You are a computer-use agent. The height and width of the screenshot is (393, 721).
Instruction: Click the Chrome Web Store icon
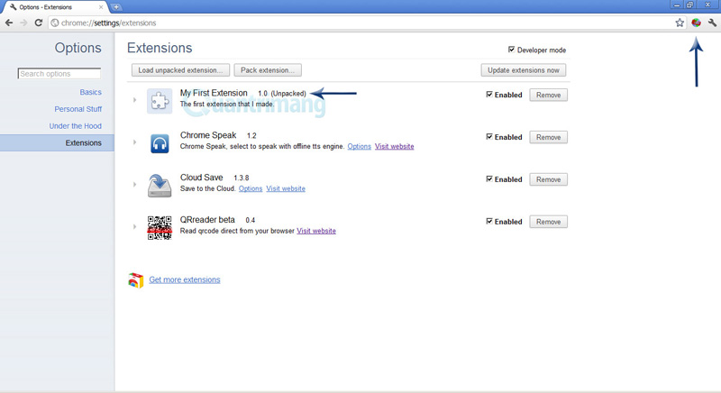(136, 280)
